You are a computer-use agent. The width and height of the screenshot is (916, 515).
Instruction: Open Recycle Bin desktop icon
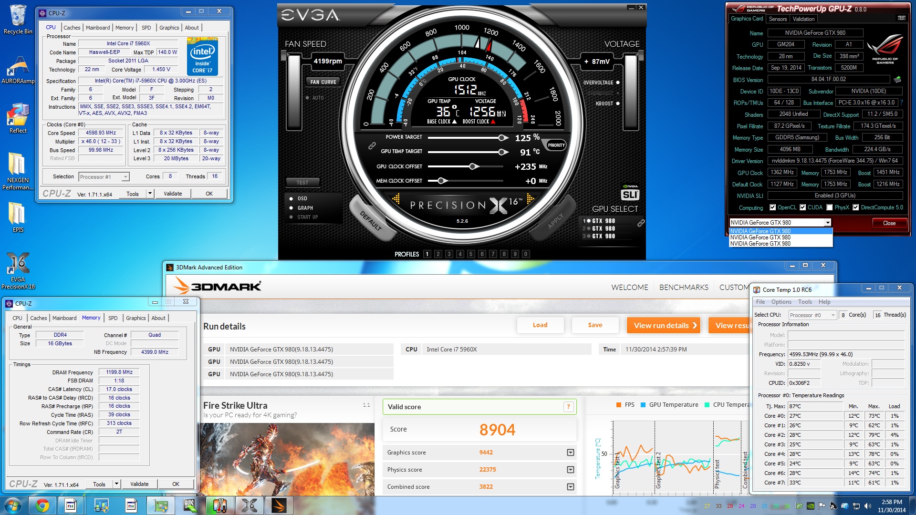pos(18,20)
